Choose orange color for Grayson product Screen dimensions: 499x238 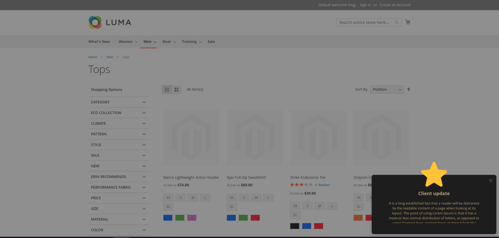[358, 218]
